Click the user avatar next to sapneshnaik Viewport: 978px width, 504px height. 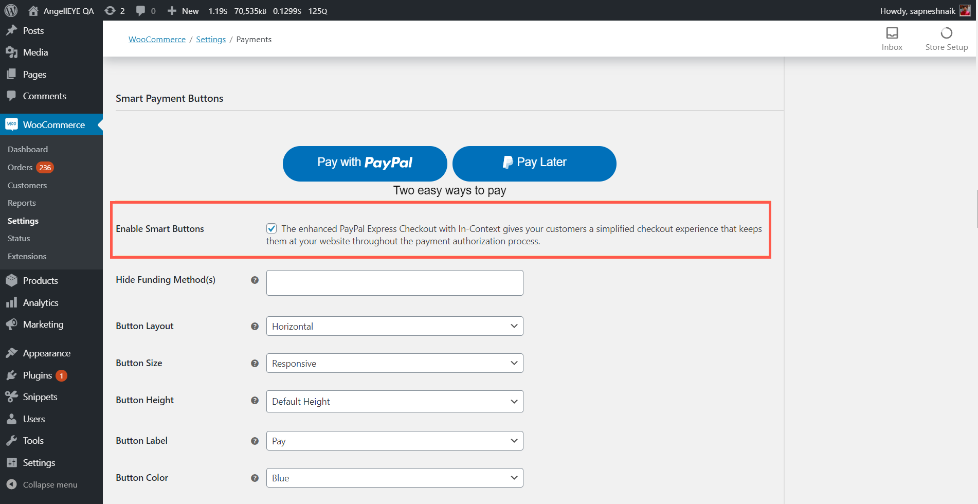click(x=965, y=11)
